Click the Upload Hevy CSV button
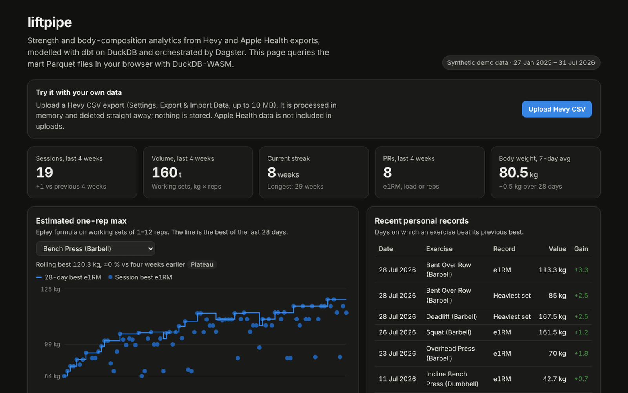The height and width of the screenshot is (393, 628). (557, 109)
